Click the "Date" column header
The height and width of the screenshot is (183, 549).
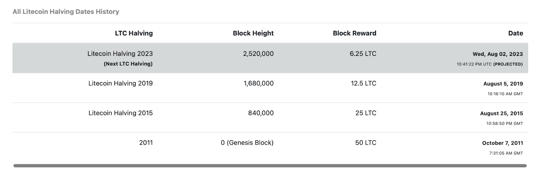[515, 33]
